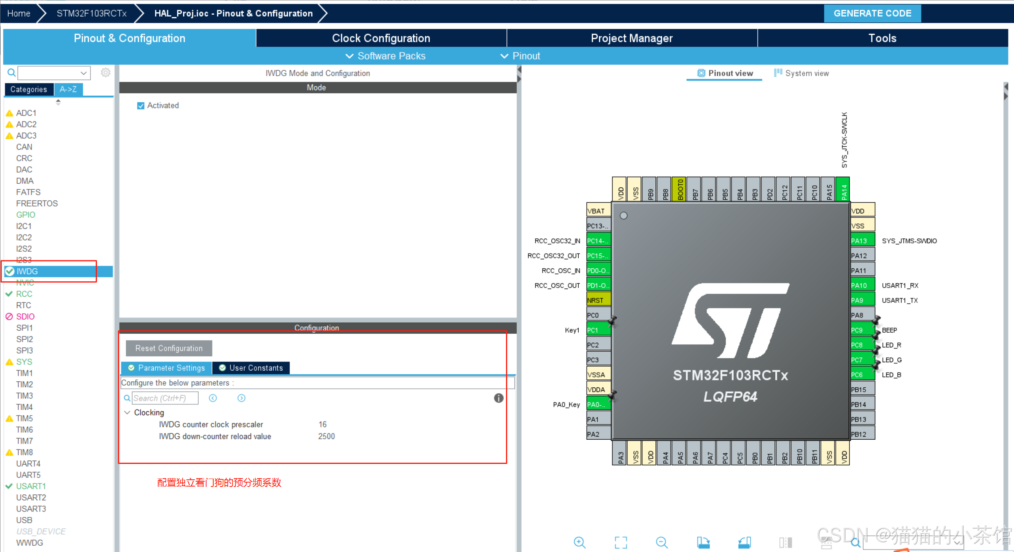Screen dimensions: 1014x552
Task: Zoom out of the pinout chip view
Action: tap(662, 542)
